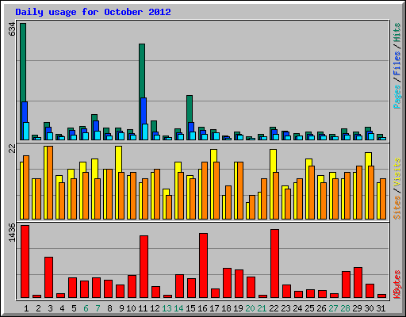Screen dimensions: 406x317
Task: Click weekend day label 28 on the x-axis
Action: coord(345,308)
